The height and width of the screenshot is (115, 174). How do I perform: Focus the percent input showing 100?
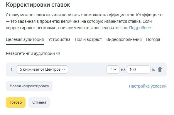coord(139,69)
